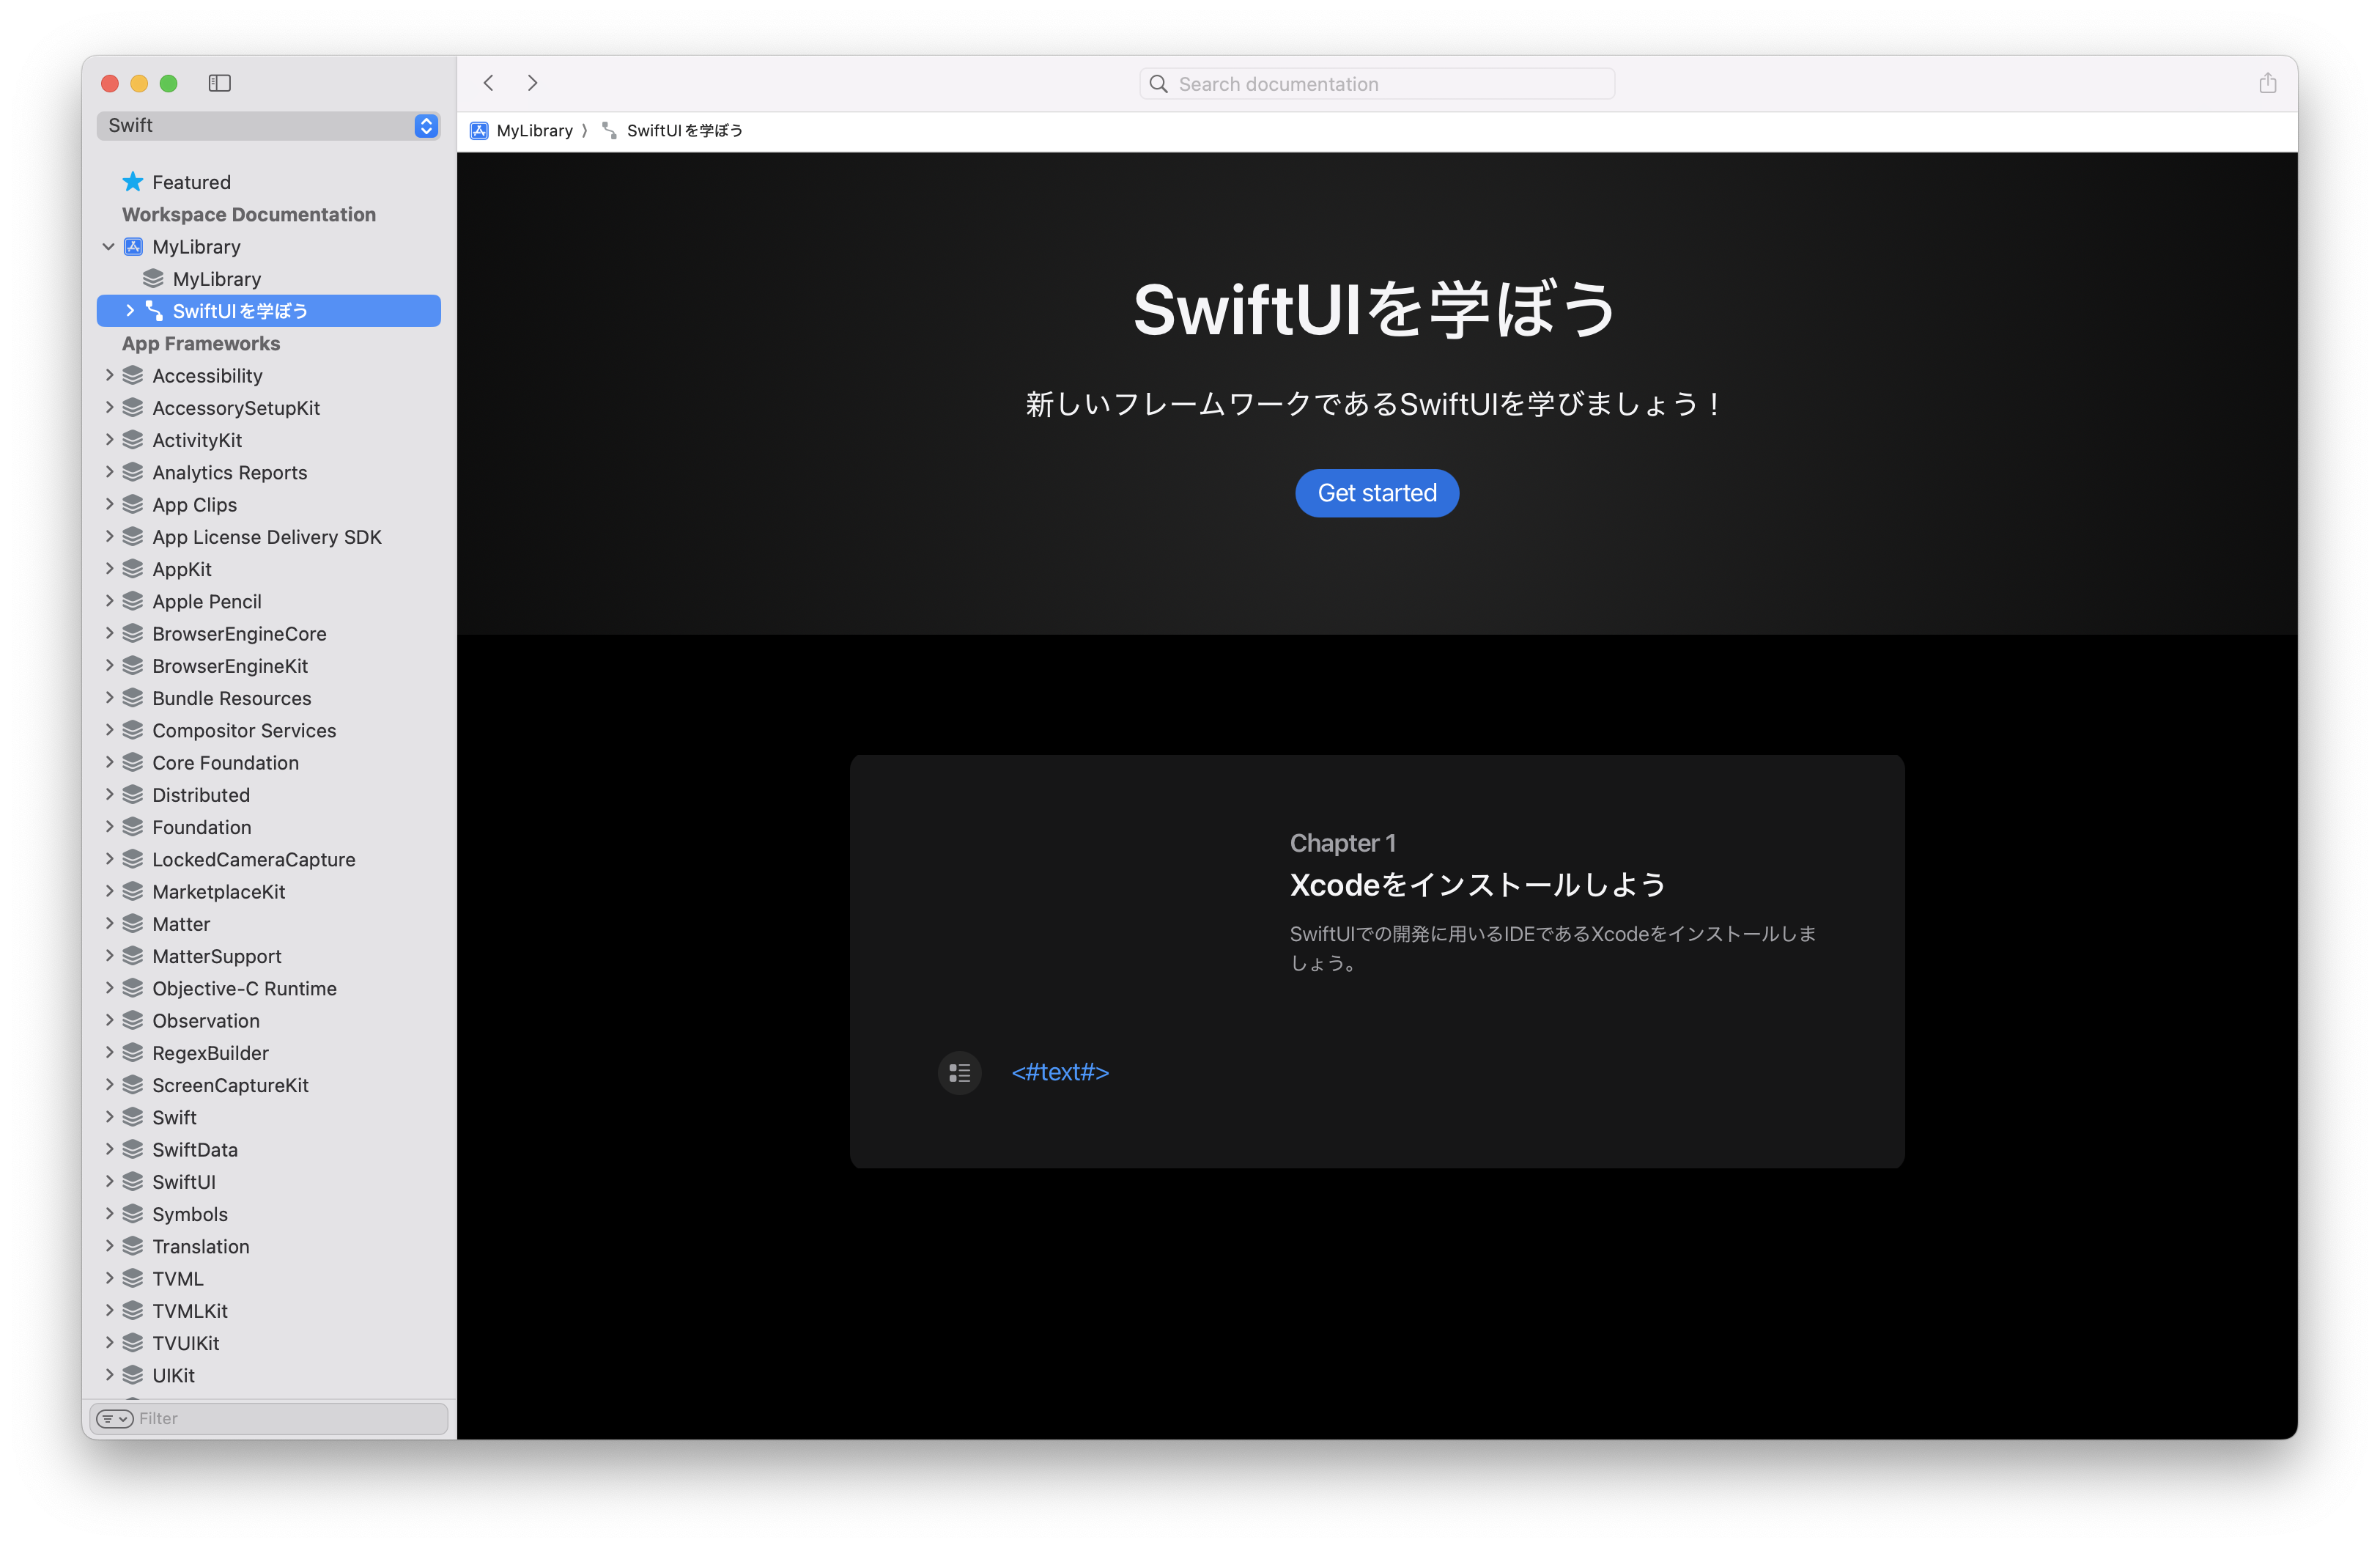Click the back navigation arrow
Viewport: 2380px width, 1548px height.
coord(489,83)
